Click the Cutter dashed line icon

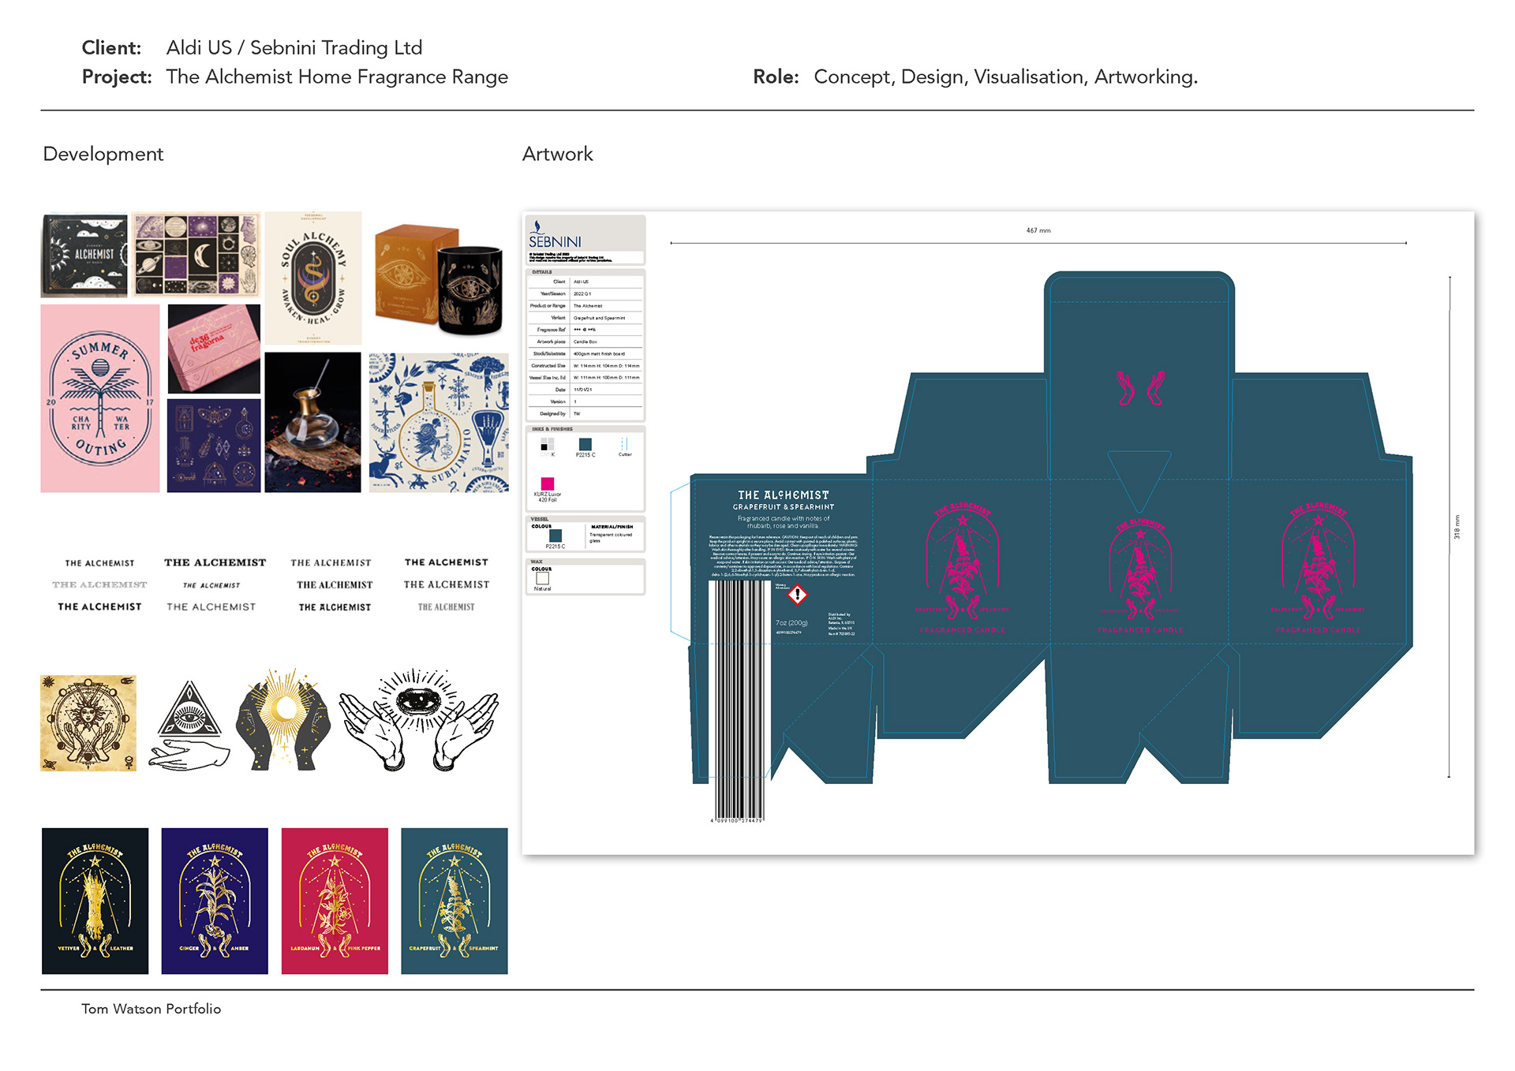coord(624,444)
